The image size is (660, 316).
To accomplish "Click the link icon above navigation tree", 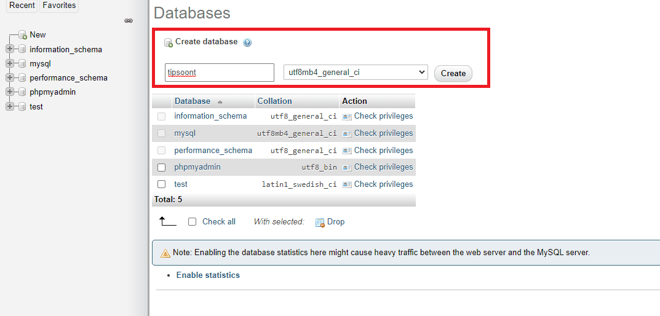I will [x=129, y=21].
